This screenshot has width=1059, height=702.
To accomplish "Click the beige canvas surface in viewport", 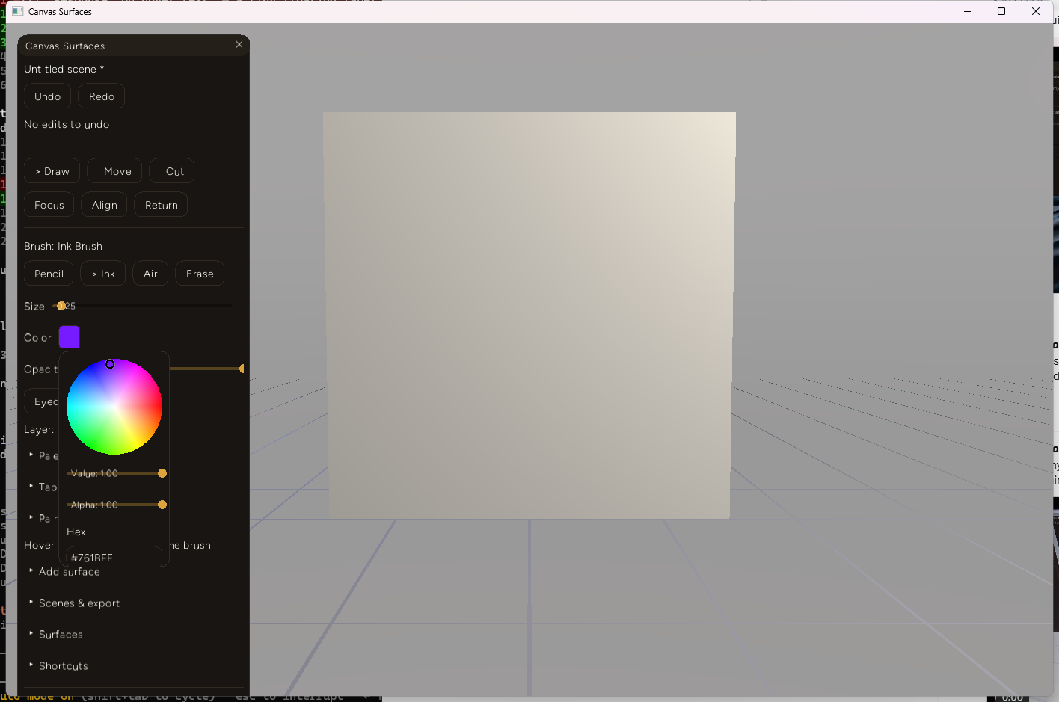I will [529, 315].
